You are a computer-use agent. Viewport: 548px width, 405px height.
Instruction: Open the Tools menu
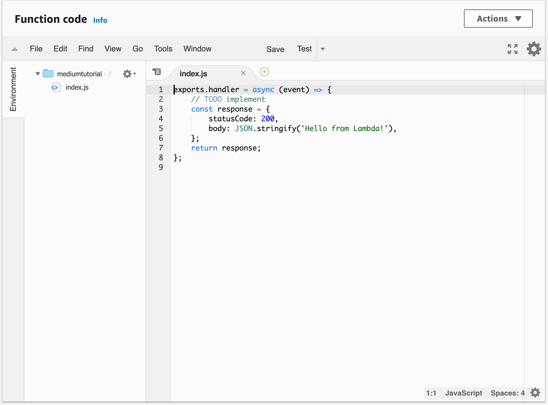coord(163,49)
